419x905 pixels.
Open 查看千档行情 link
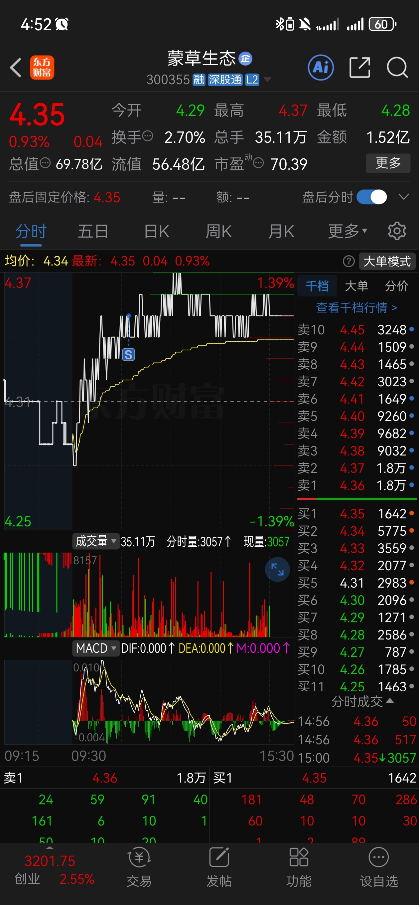(x=356, y=307)
